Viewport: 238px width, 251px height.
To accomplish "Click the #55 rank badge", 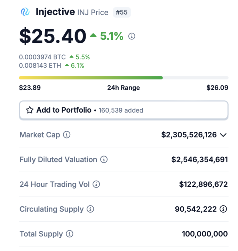I will (x=121, y=12).
